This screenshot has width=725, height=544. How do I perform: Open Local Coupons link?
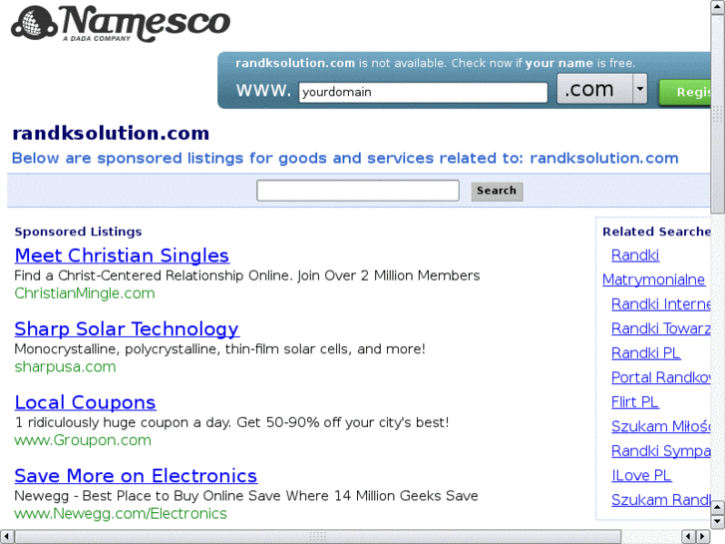(85, 402)
